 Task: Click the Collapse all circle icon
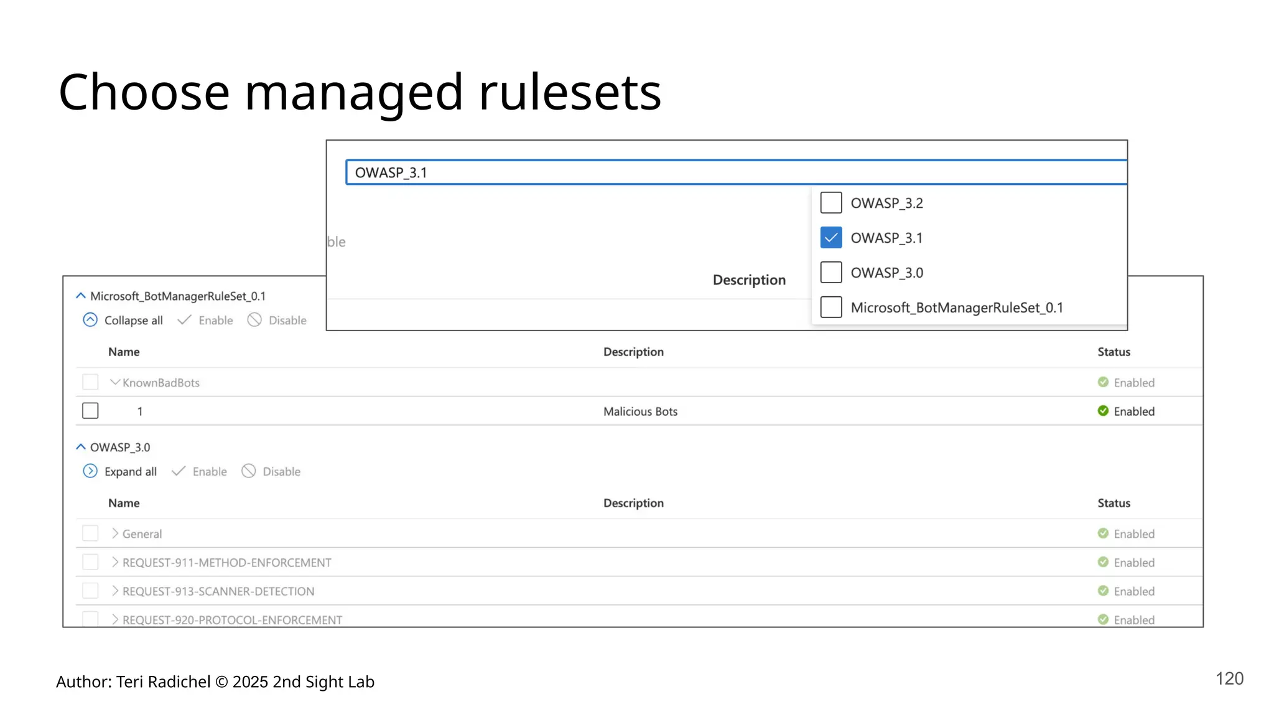tap(90, 320)
